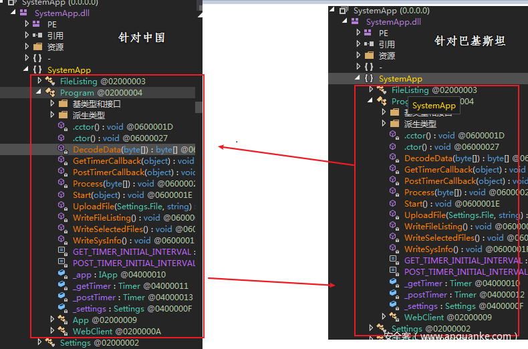The width and height of the screenshot is (528, 349).
Task: Collapse the Program @02000004 node in left panel
Action: (x=39, y=92)
